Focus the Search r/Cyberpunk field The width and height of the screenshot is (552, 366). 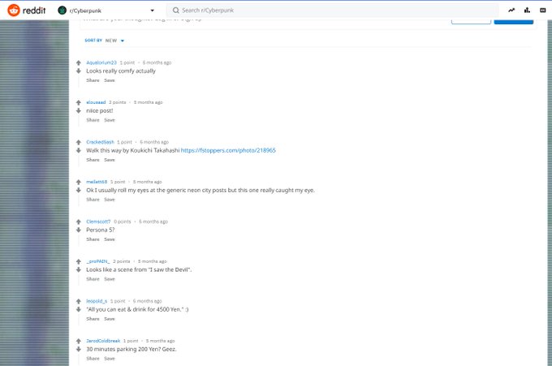click(332, 11)
